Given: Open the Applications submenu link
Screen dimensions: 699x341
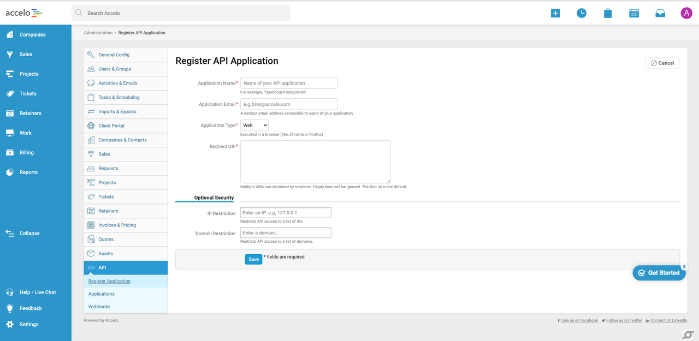Looking at the screenshot, I should pyautogui.click(x=102, y=294).
